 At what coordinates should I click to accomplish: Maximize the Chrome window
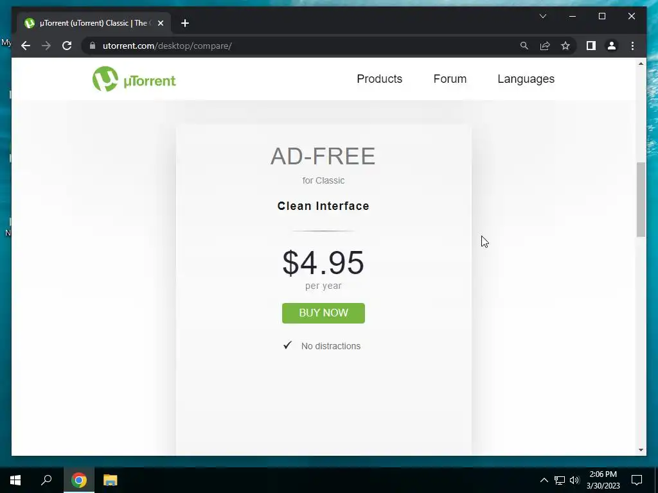click(x=601, y=16)
